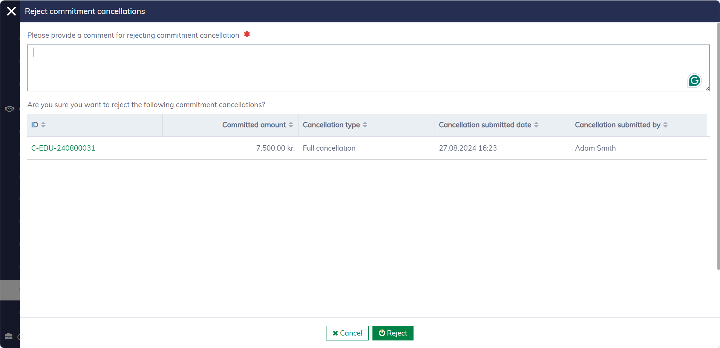Click sort arrows for Cancellation submitted date

pos(536,125)
